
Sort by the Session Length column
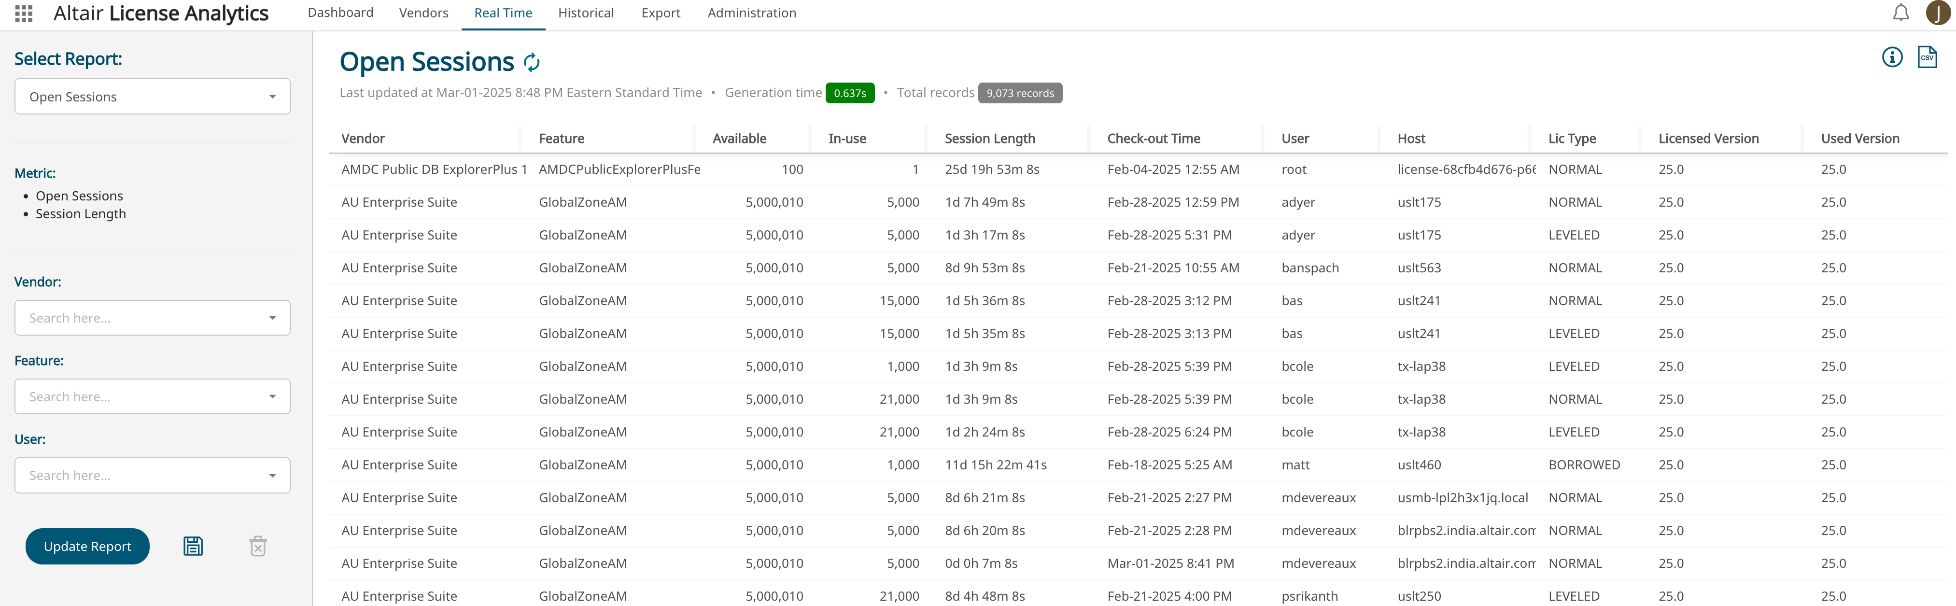click(x=989, y=138)
